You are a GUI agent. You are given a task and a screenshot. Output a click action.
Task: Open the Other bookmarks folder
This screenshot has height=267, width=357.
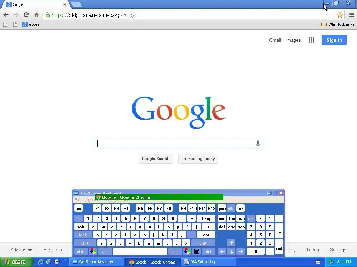click(x=337, y=24)
